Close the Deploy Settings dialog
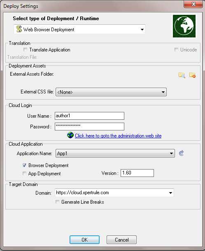205x251 pixels. click(193, 4)
